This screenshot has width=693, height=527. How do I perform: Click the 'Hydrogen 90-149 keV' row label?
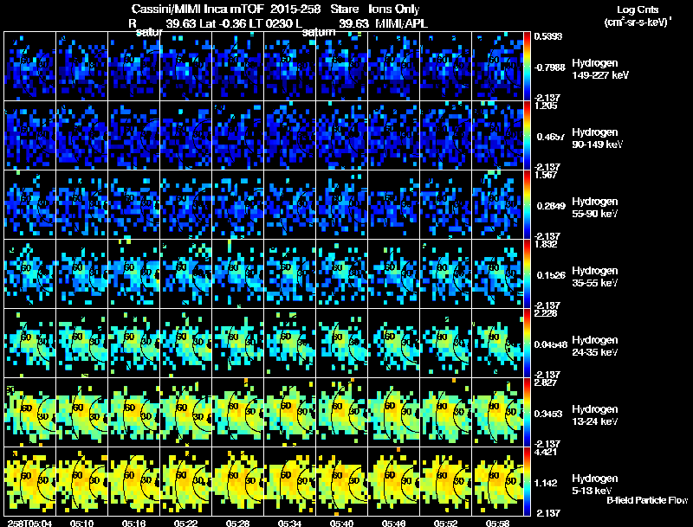click(597, 138)
